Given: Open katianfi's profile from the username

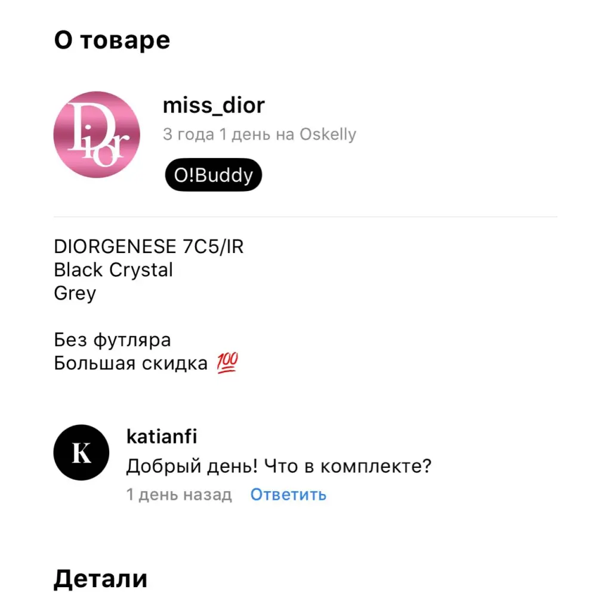Looking at the screenshot, I should (x=162, y=436).
